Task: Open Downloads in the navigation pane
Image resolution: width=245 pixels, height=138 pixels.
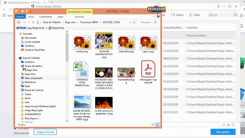Action: pos(30,38)
